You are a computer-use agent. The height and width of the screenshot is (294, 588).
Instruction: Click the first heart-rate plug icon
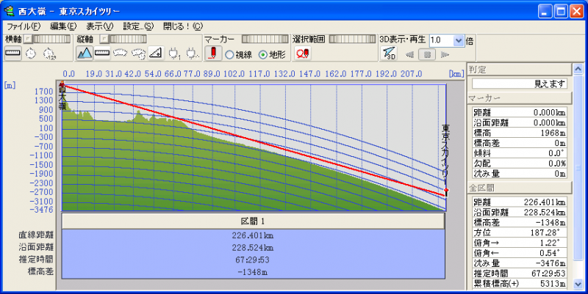174,54
